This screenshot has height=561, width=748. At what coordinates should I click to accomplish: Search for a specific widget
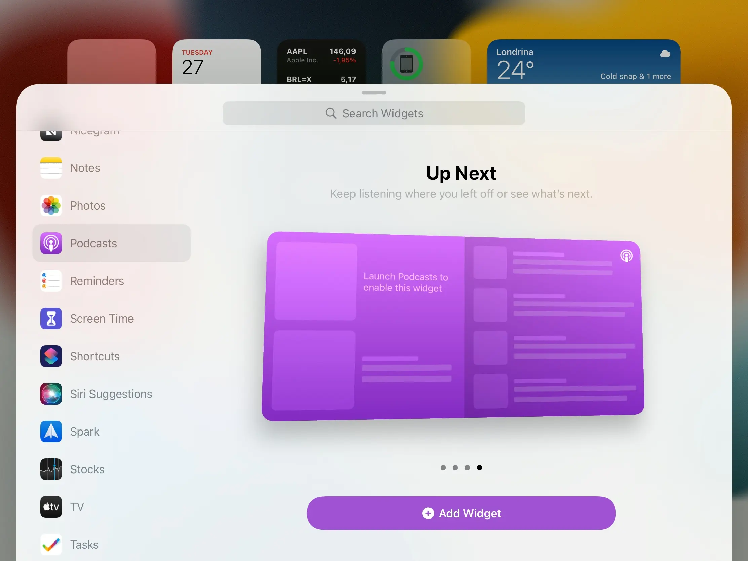pyautogui.click(x=374, y=113)
